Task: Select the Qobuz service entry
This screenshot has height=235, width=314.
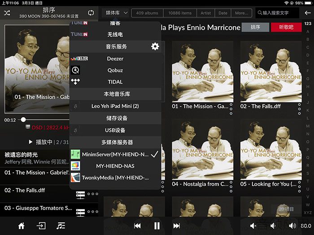Action: click(115, 70)
